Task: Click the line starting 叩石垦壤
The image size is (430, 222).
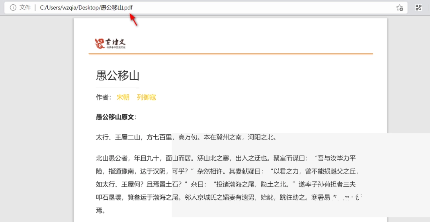Action: point(229,197)
